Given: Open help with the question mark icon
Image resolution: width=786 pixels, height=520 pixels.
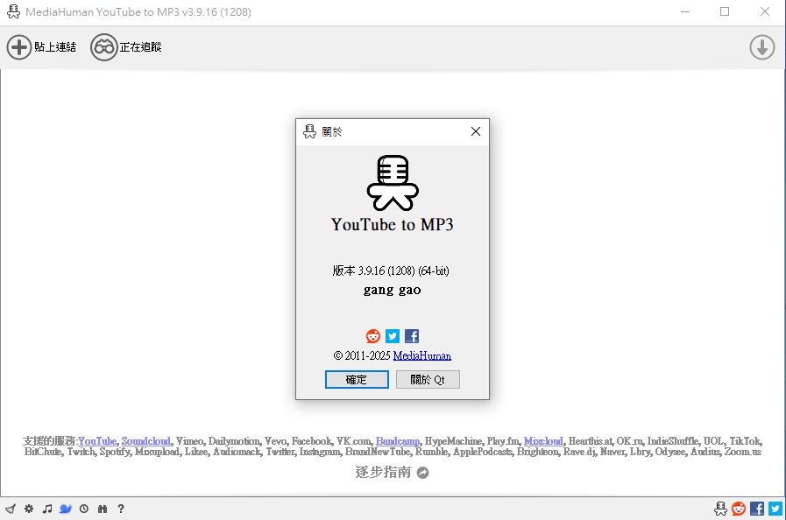Looking at the screenshot, I should (121, 509).
